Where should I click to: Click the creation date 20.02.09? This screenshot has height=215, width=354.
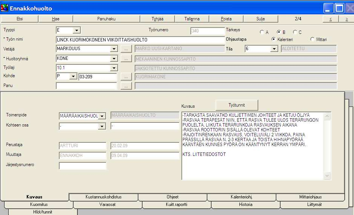pyautogui.click(x=145, y=146)
